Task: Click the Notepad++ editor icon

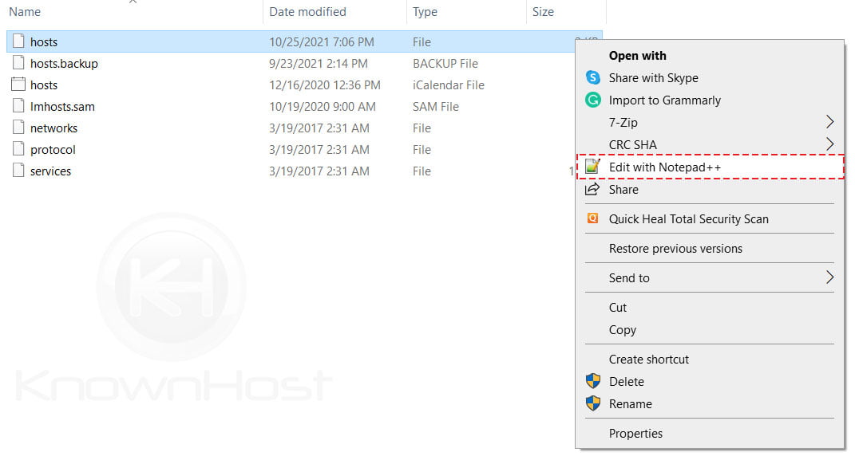Action: pyautogui.click(x=592, y=167)
